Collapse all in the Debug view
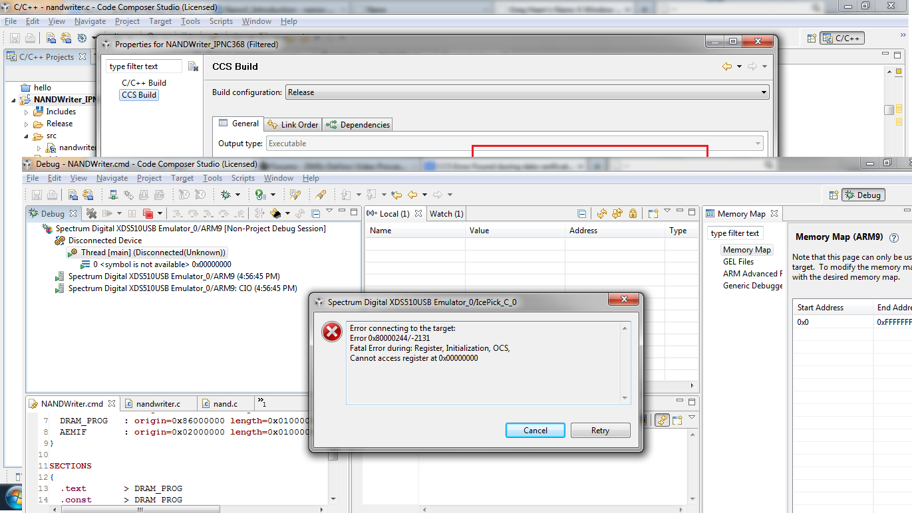Screen dimensions: 912x513 pos(316,213)
